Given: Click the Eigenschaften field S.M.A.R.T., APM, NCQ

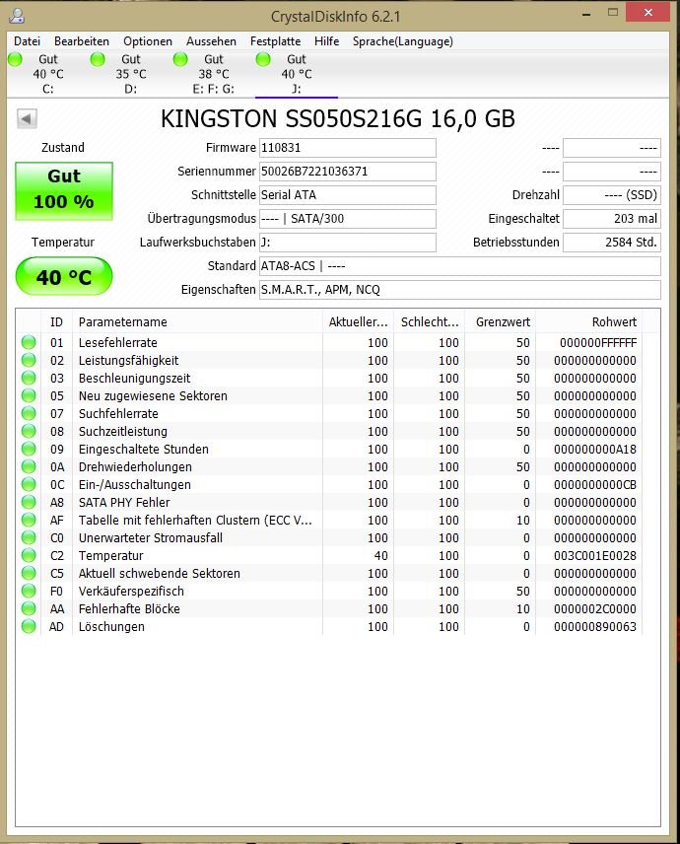Looking at the screenshot, I should [460, 290].
